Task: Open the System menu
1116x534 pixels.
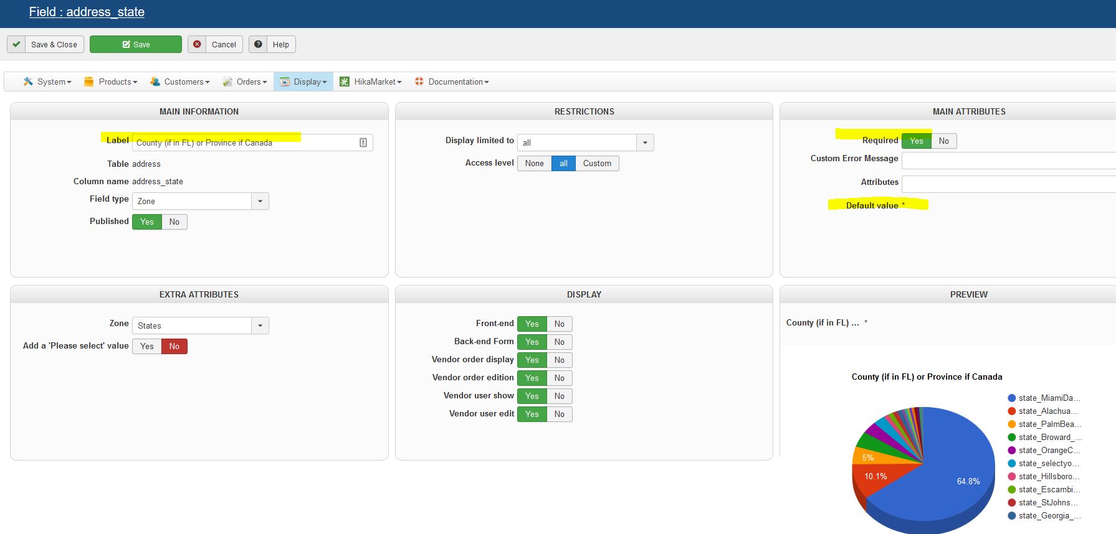Action: [47, 82]
